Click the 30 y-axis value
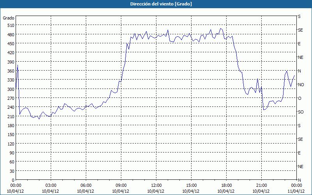Viewport: 312px width, 195px height. pyautogui.click(x=12, y=171)
